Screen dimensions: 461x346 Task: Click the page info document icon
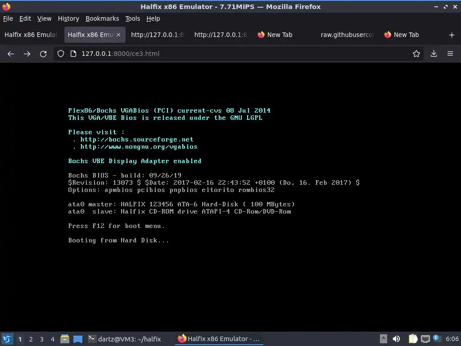[73, 54]
